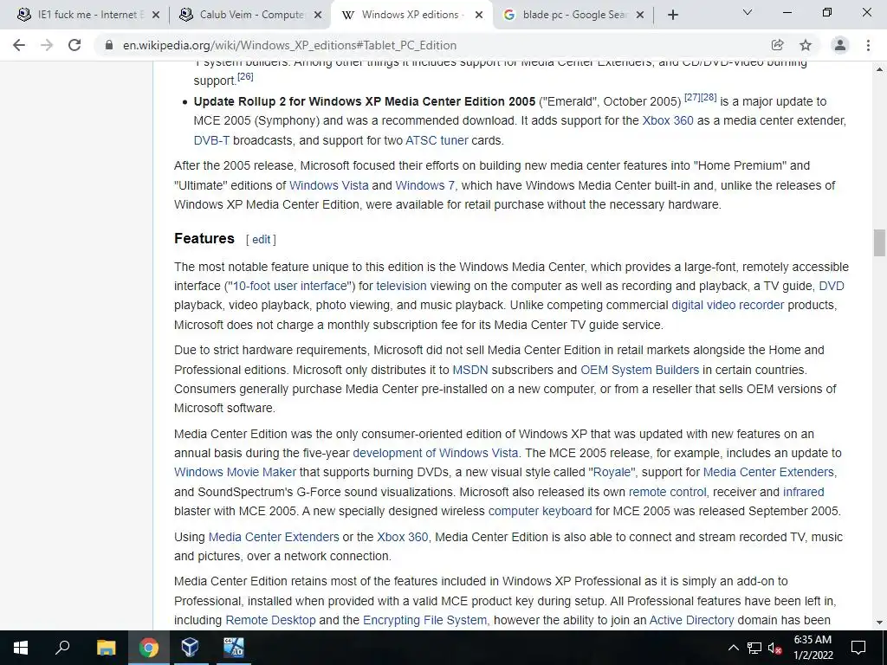The height and width of the screenshot is (665, 887).
Task: Click the page scrollbar thumb
Action: [878, 243]
